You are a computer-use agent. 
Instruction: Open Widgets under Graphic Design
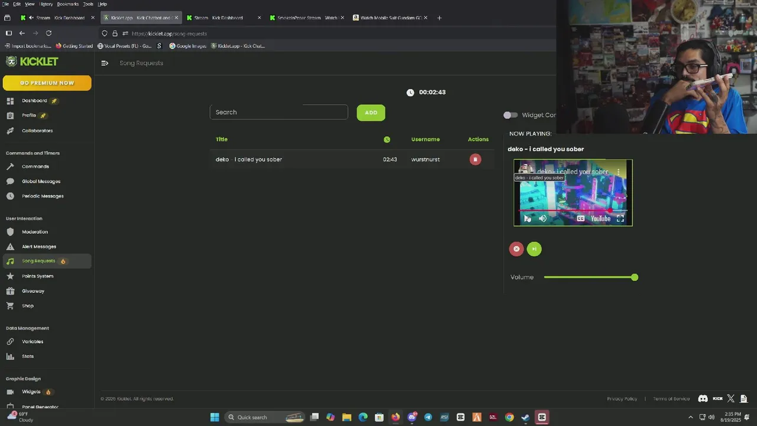point(31,392)
